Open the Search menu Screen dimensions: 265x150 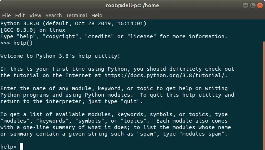tap(53, 16)
